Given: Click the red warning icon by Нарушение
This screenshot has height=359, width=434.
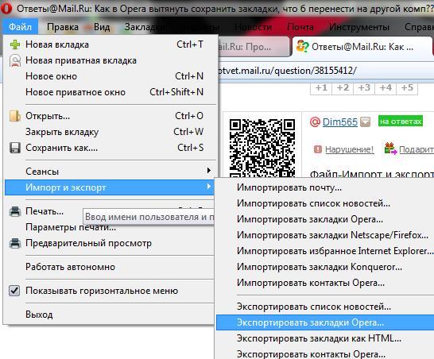Looking at the screenshot, I should tap(318, 149).
